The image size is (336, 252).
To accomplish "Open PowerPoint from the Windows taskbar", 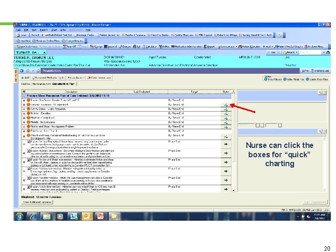I will click(x=100, y=217).
